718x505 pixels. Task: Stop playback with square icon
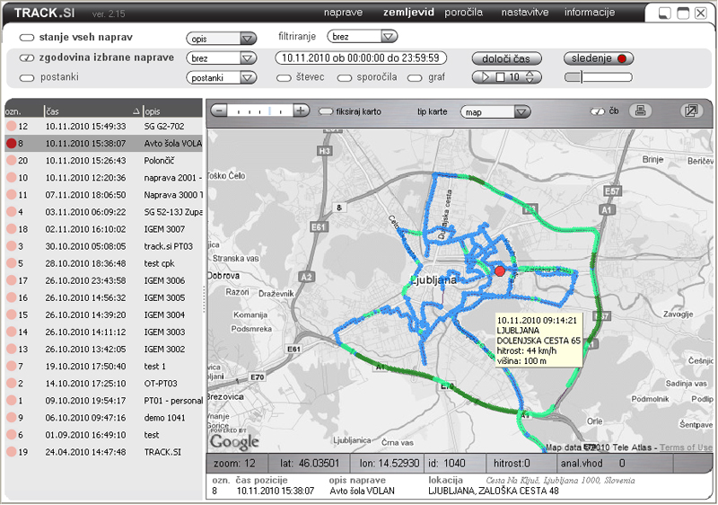point(500,77)
